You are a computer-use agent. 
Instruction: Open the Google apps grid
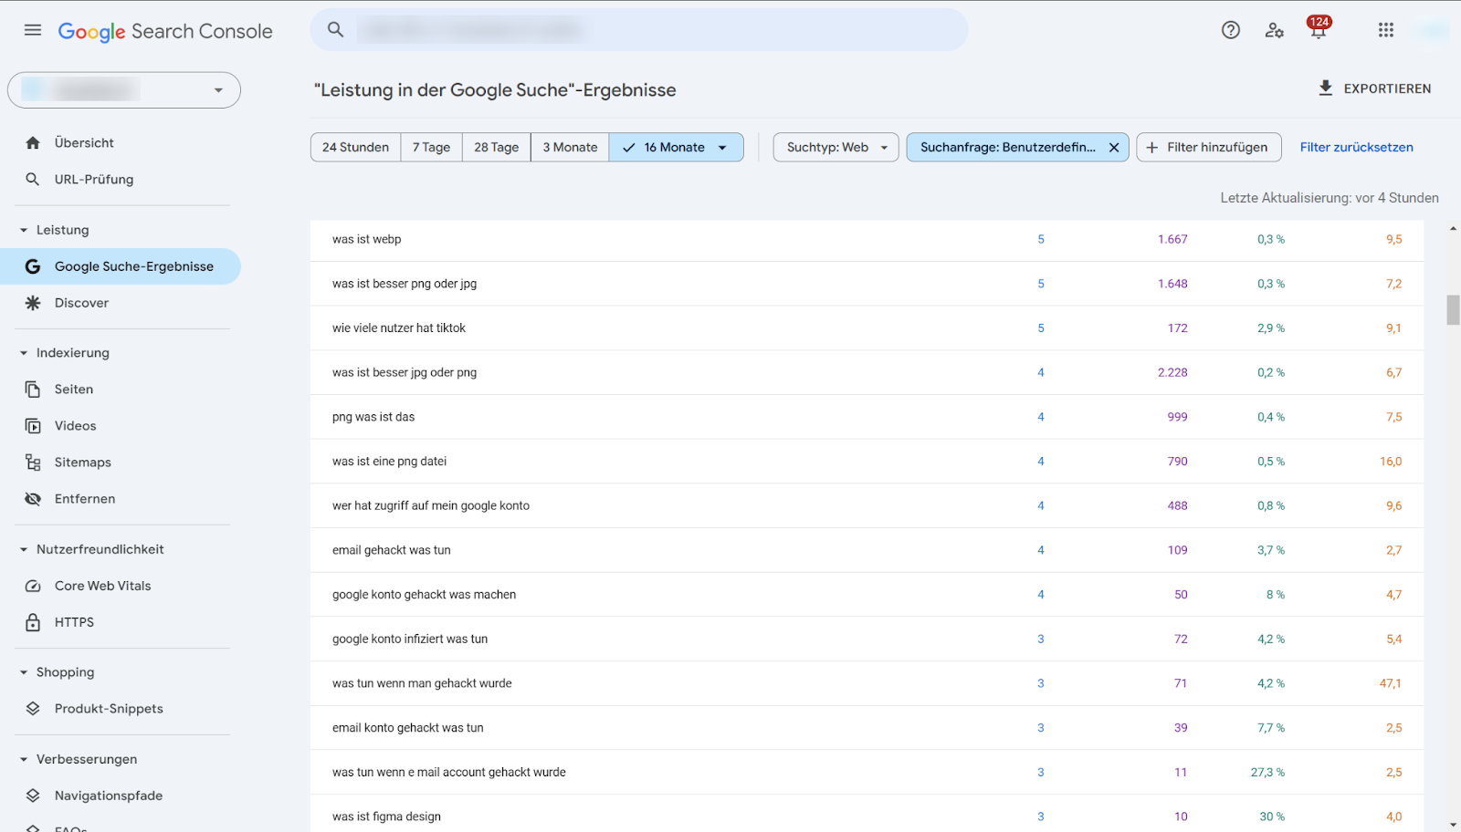tap(1386, 30)
